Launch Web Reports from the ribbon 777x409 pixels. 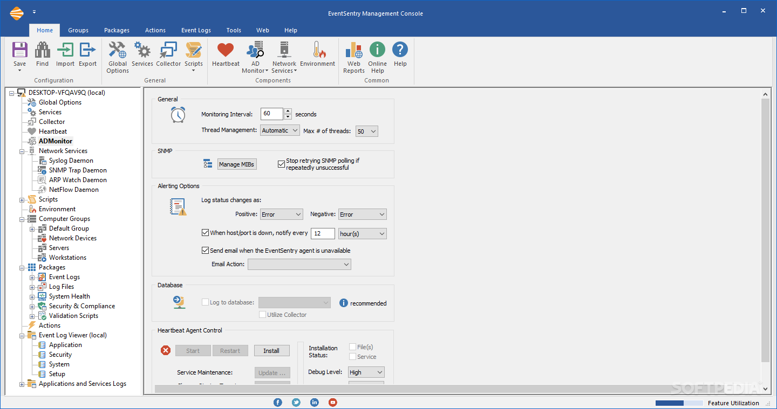click(x=354, y=50)
